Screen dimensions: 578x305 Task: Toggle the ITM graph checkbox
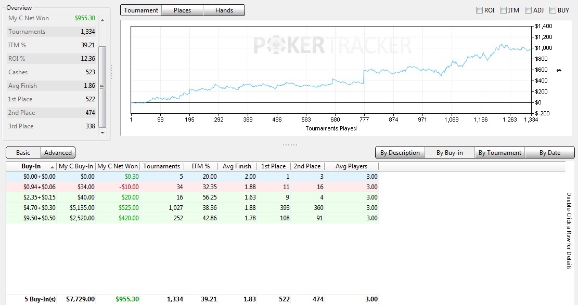[x=503, y=10]
